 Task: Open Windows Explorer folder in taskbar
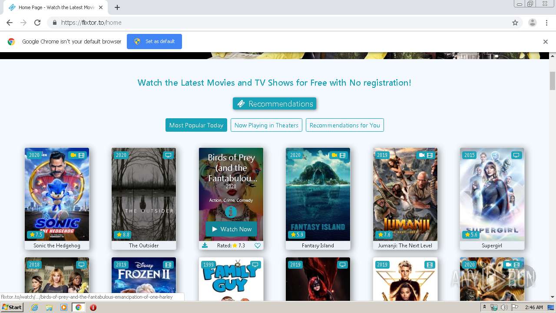click(49, 307)
